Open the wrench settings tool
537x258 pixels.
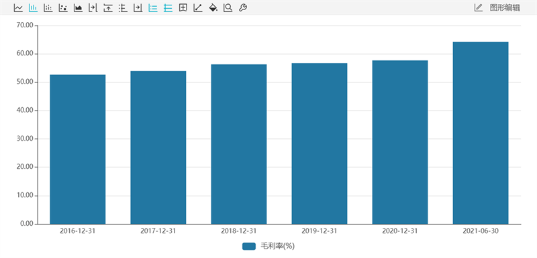pyautogui.click(x=243, y=8)
